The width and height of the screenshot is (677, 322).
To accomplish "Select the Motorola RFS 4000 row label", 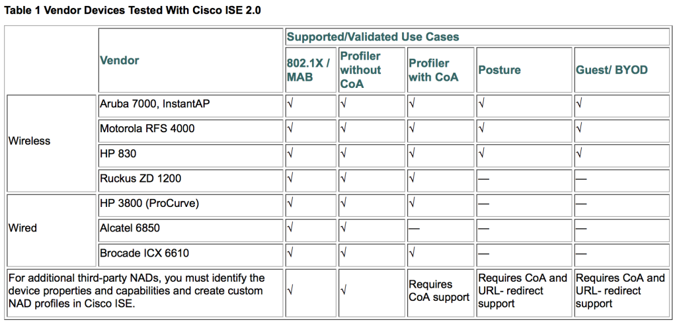I will point(147,128).
